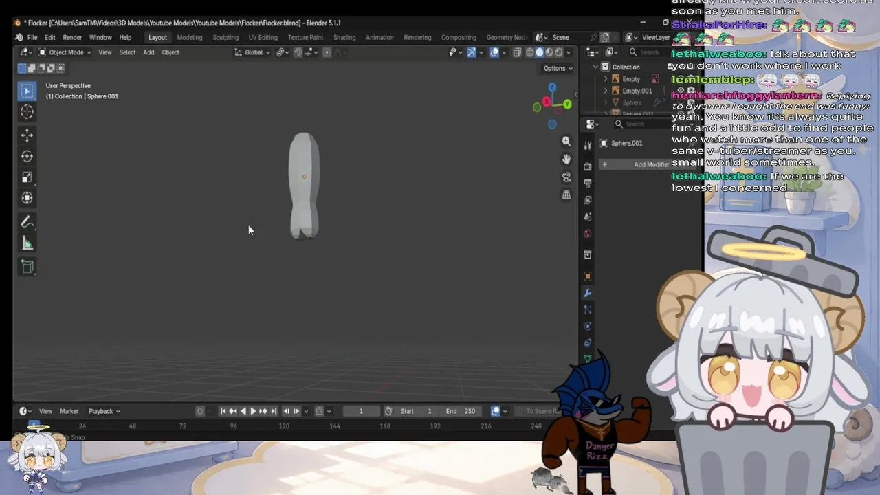
Task: Collapse the Collection in outliner
Action: tap(595, 67)
